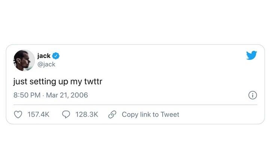This screenshot has width=270, height=163.
Task: Click the word "twttr" in the tweet
Action: pos(93,81)
